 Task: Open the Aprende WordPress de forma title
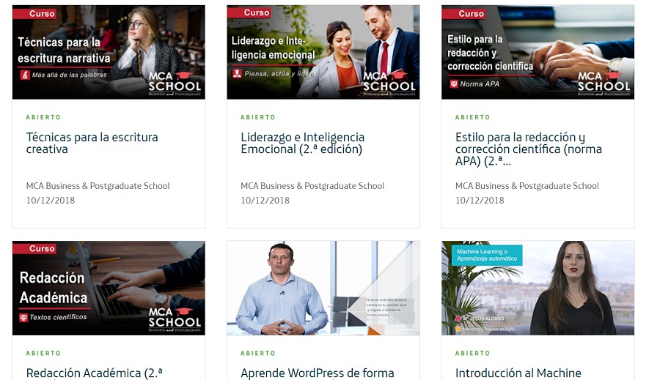[318, 373]
